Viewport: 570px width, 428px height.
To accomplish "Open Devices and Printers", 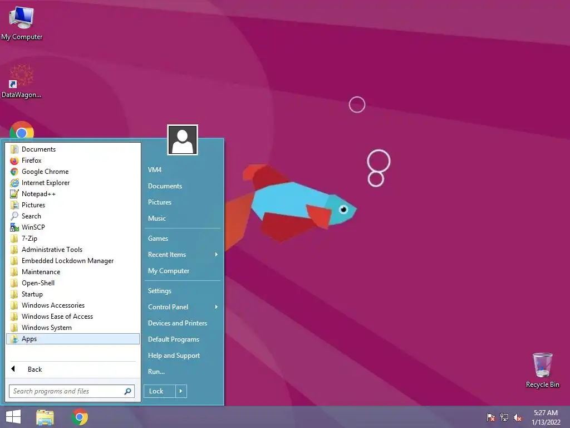I will [x=183, y=323].
